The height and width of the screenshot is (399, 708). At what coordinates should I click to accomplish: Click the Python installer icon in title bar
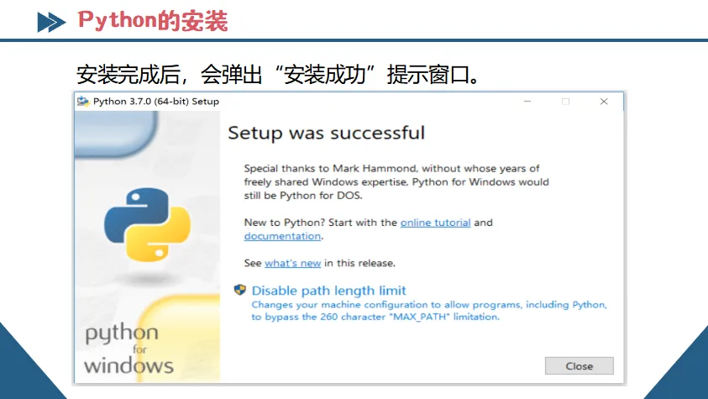coord(83,102)
